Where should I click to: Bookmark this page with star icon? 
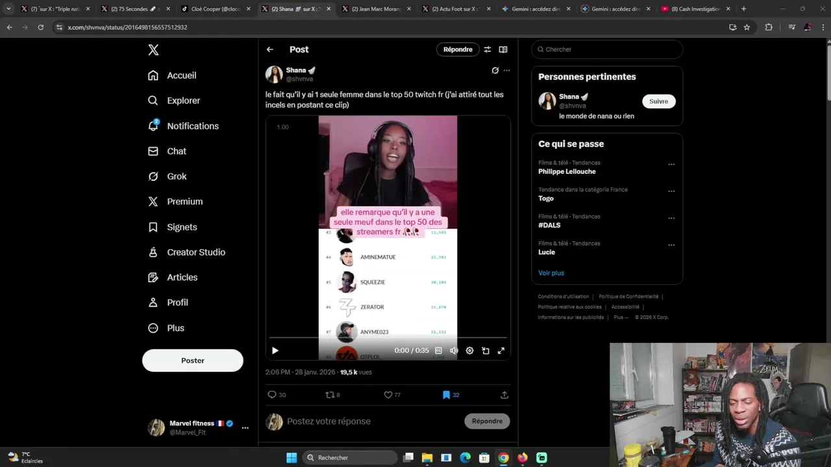[x=747, y=27]
